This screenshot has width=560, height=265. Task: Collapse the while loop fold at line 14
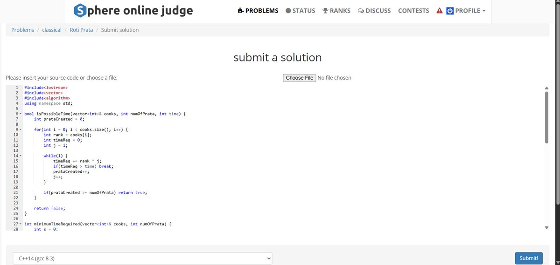tap(21, 156)
